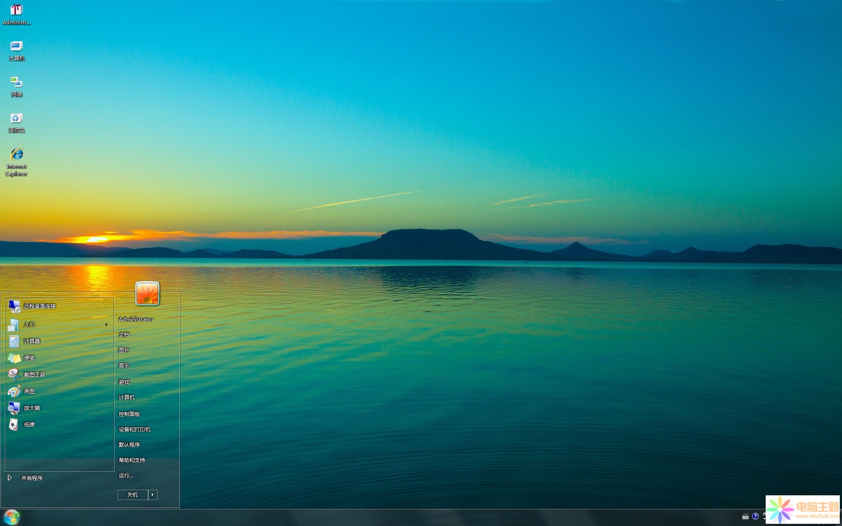Open 默认程序 default programs

129,444
